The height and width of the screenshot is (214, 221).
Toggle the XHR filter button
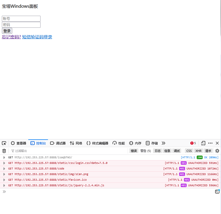198,151
